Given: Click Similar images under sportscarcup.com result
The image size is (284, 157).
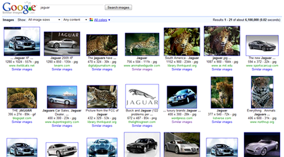Looking at the screenshot, I should coord(262,69).
